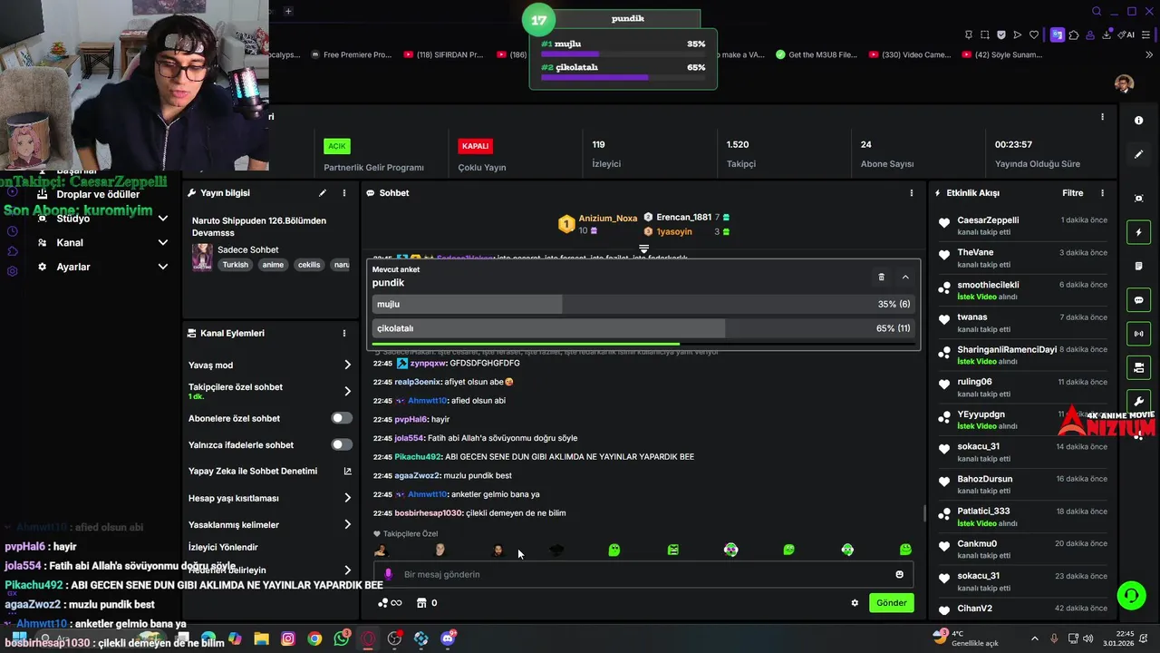The image size is (1160, 653).
Task: Click KAPALI Çoklu Yayın badge
Action: pyautogui.click(x=475, y=146)
